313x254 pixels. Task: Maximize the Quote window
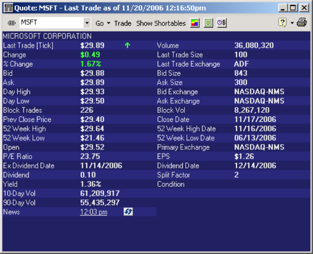pos(293,8)
